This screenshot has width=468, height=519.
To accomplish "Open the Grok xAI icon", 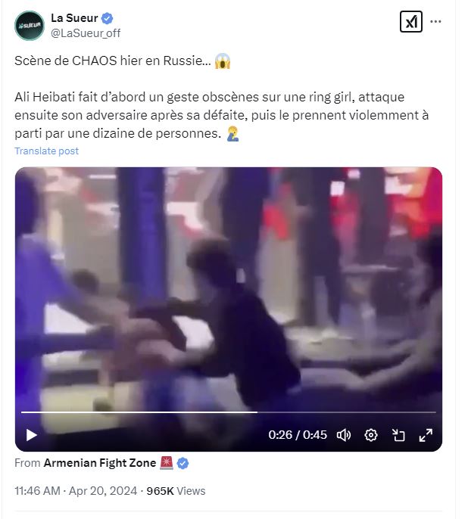I will [410, 22].
